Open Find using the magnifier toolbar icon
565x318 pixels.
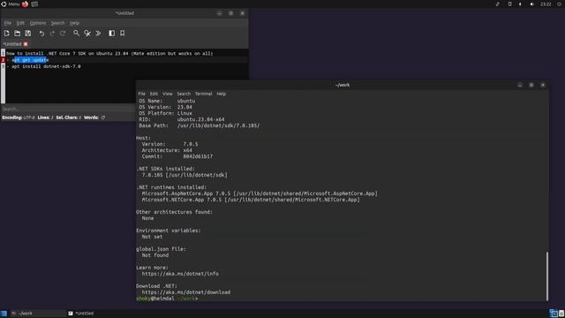(x=77, y=34)
